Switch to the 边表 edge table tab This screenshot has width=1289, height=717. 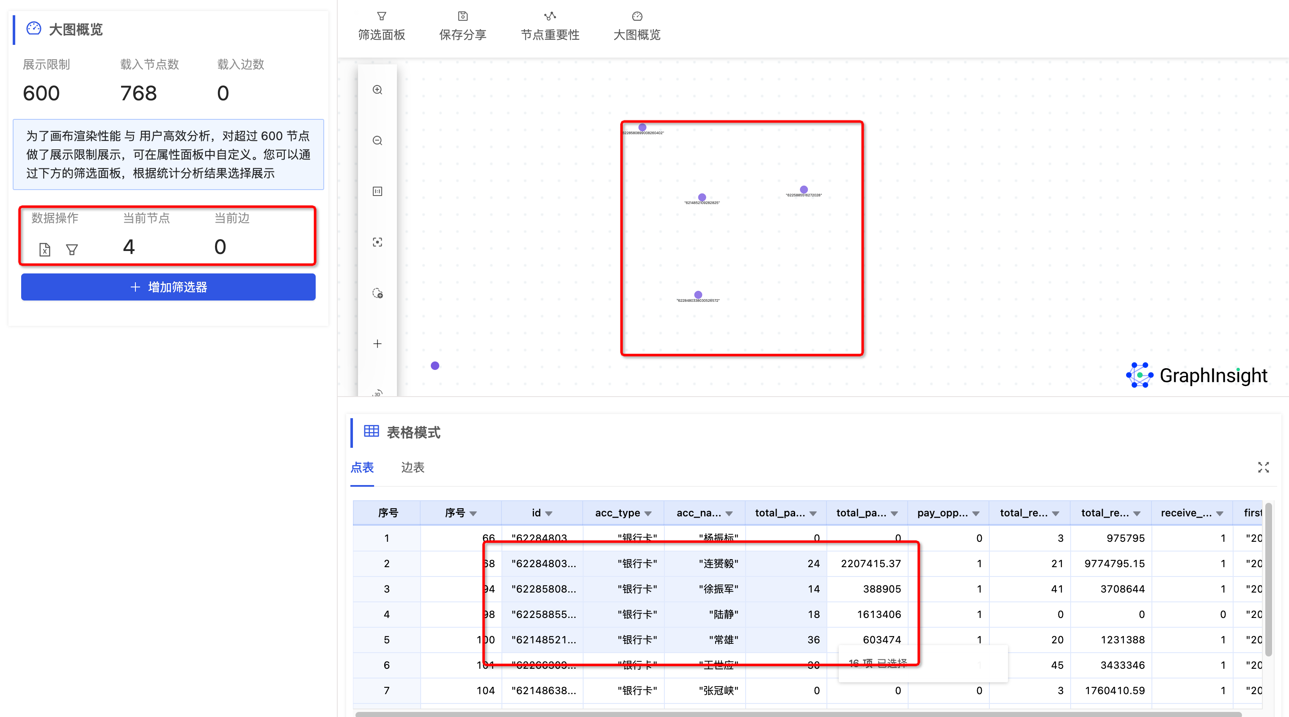click(413, 467)
